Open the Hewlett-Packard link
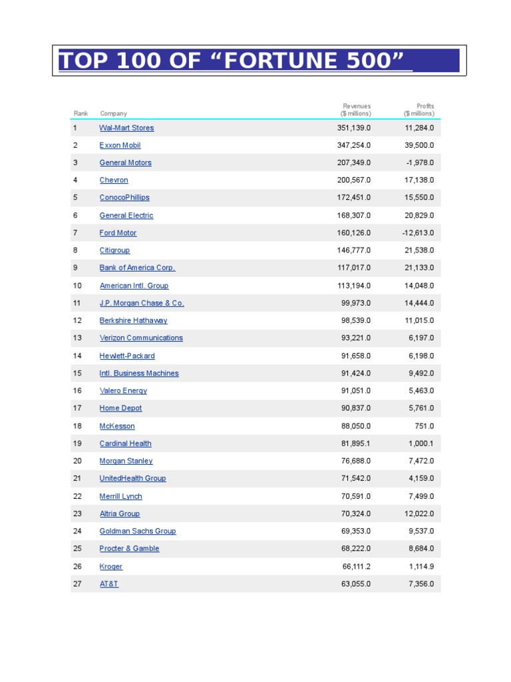This screenshot has height=682, width=511. click(x=127, y=356)
